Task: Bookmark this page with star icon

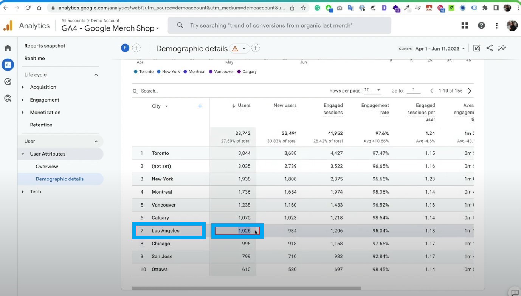Action: (303, 8)
